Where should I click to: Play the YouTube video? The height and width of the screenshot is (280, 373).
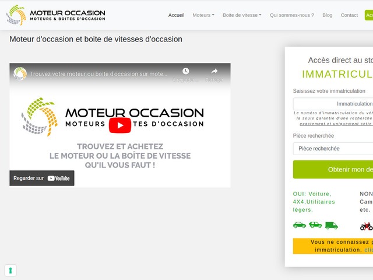coord(120,125)
